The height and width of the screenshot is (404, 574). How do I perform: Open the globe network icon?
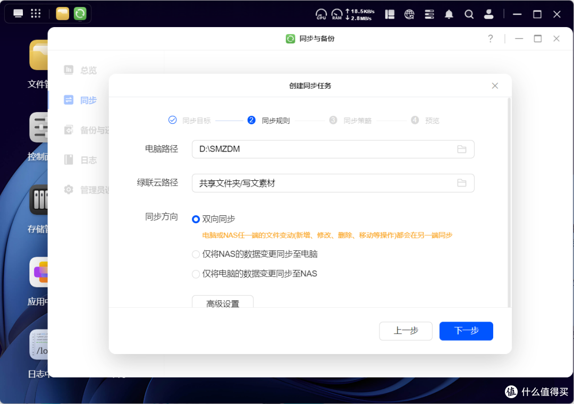[409, 14]
